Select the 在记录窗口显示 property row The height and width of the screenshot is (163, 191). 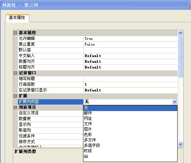tap(98, 90)
